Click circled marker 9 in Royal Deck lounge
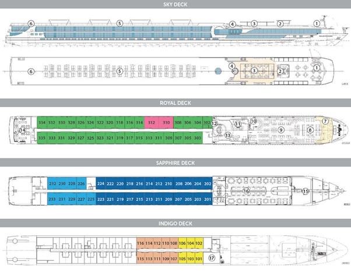Screen dimensions: 351x276 pyautogui.click(x=281, y=130)
